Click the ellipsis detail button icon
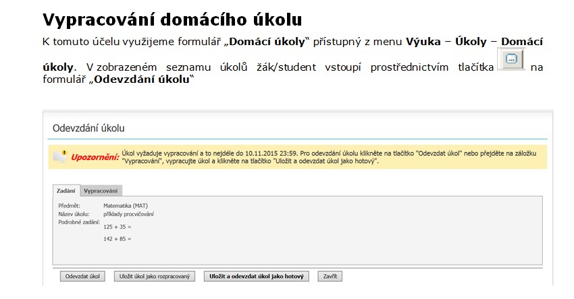Viewport: 574px width, 299px height. (511, 60)
